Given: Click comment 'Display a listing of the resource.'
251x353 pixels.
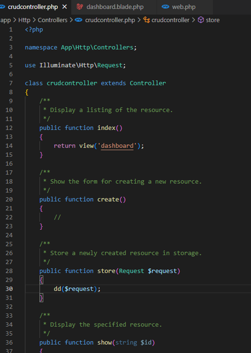Looking at the screenshot, I should click(x=111, y=110).
